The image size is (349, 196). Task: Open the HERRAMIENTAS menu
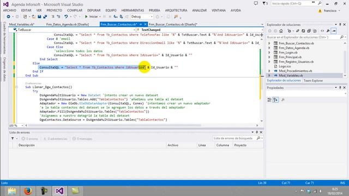(133, 10)
